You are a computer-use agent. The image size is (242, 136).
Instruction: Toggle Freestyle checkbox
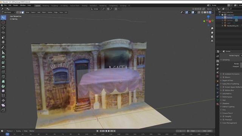point(223,120)
